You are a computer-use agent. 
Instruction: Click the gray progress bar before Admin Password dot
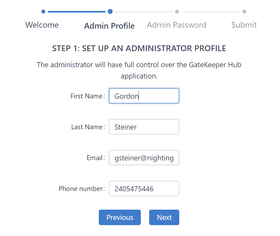click(x=144, y=12)
